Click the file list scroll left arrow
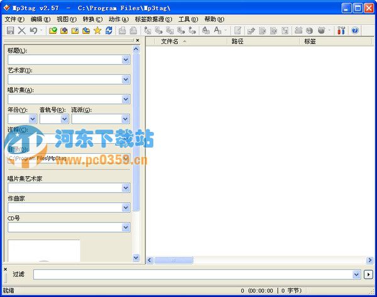 click(150, 260)
